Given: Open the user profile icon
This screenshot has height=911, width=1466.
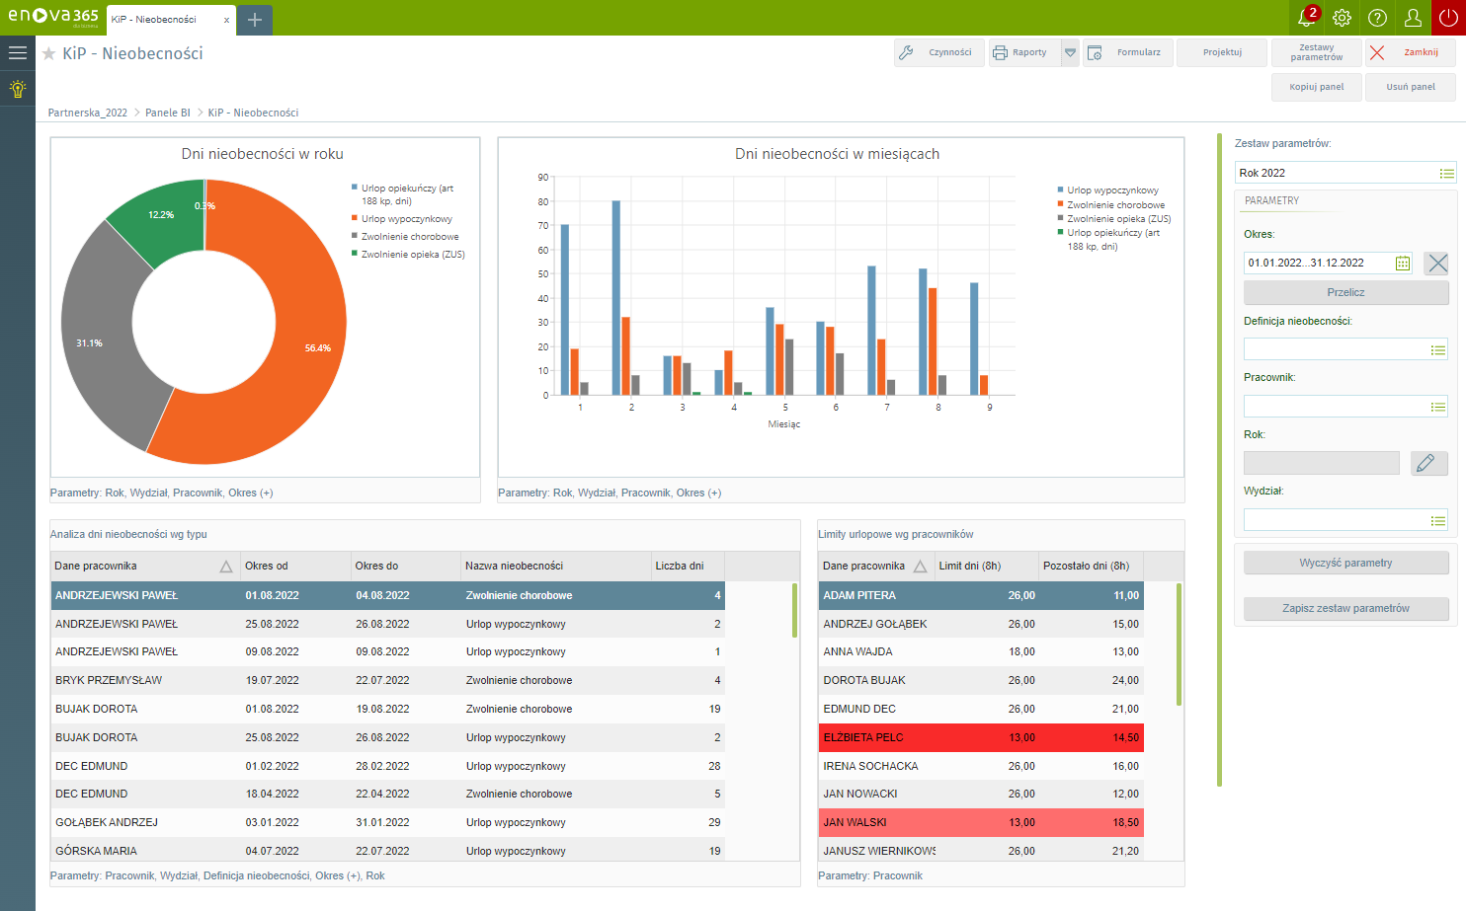Looking at the screenshot, I should [1413, 18].
